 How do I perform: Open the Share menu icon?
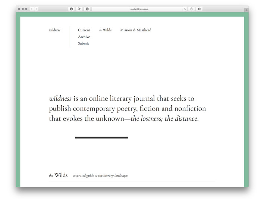(192, 9)
